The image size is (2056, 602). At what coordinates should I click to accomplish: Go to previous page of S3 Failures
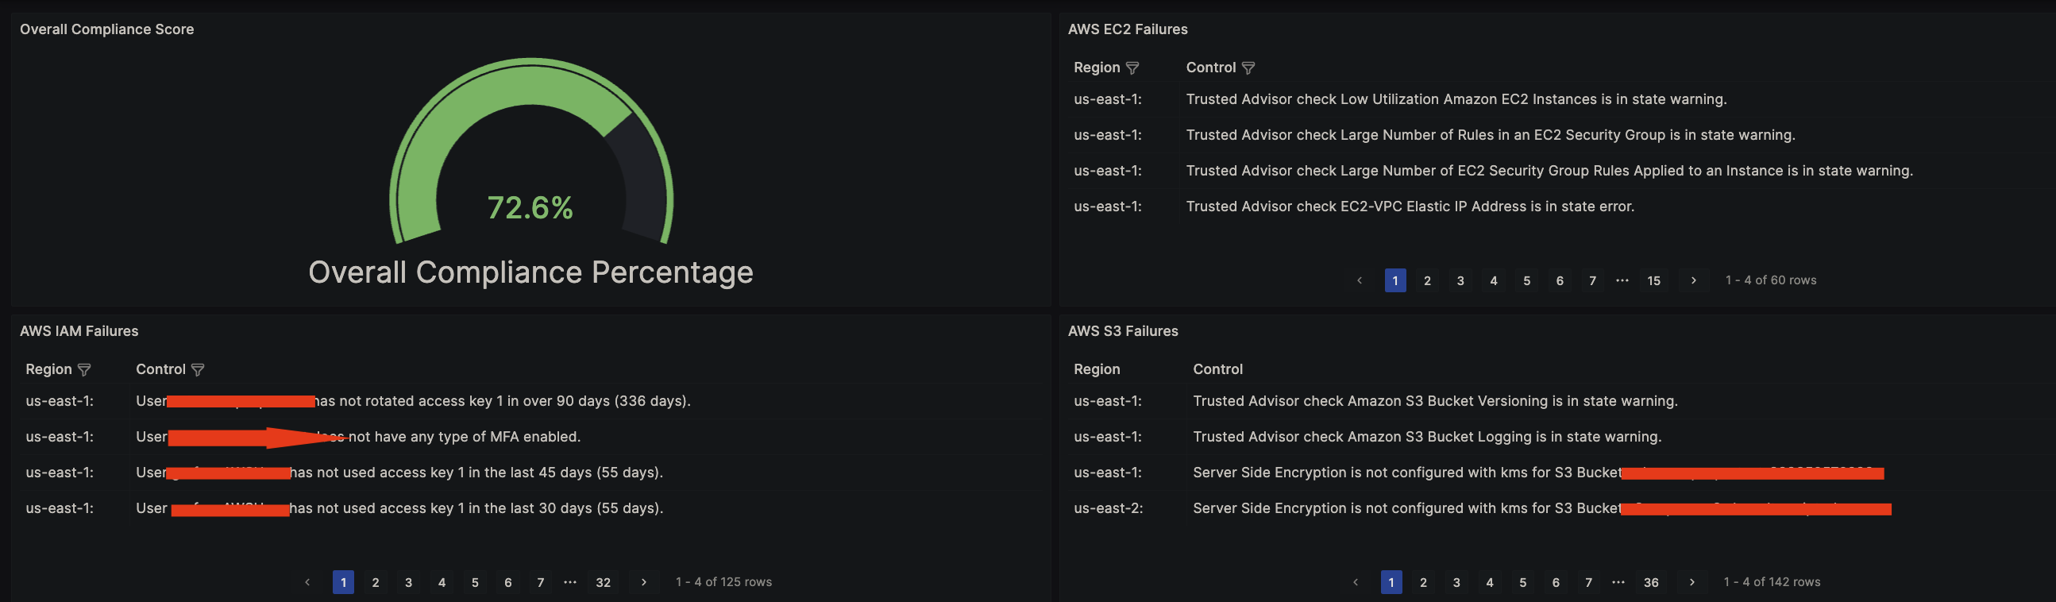pos(1356,582)
